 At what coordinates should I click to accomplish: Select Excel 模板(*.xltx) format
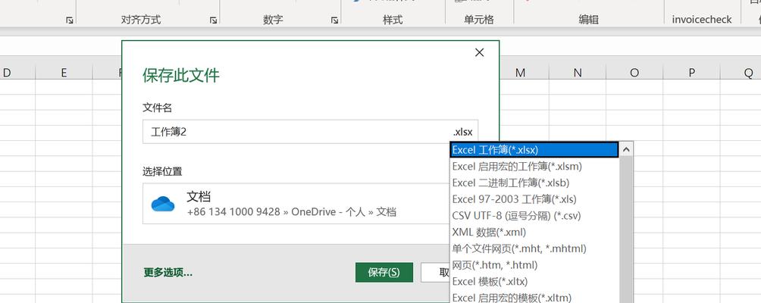pos(534,282)
